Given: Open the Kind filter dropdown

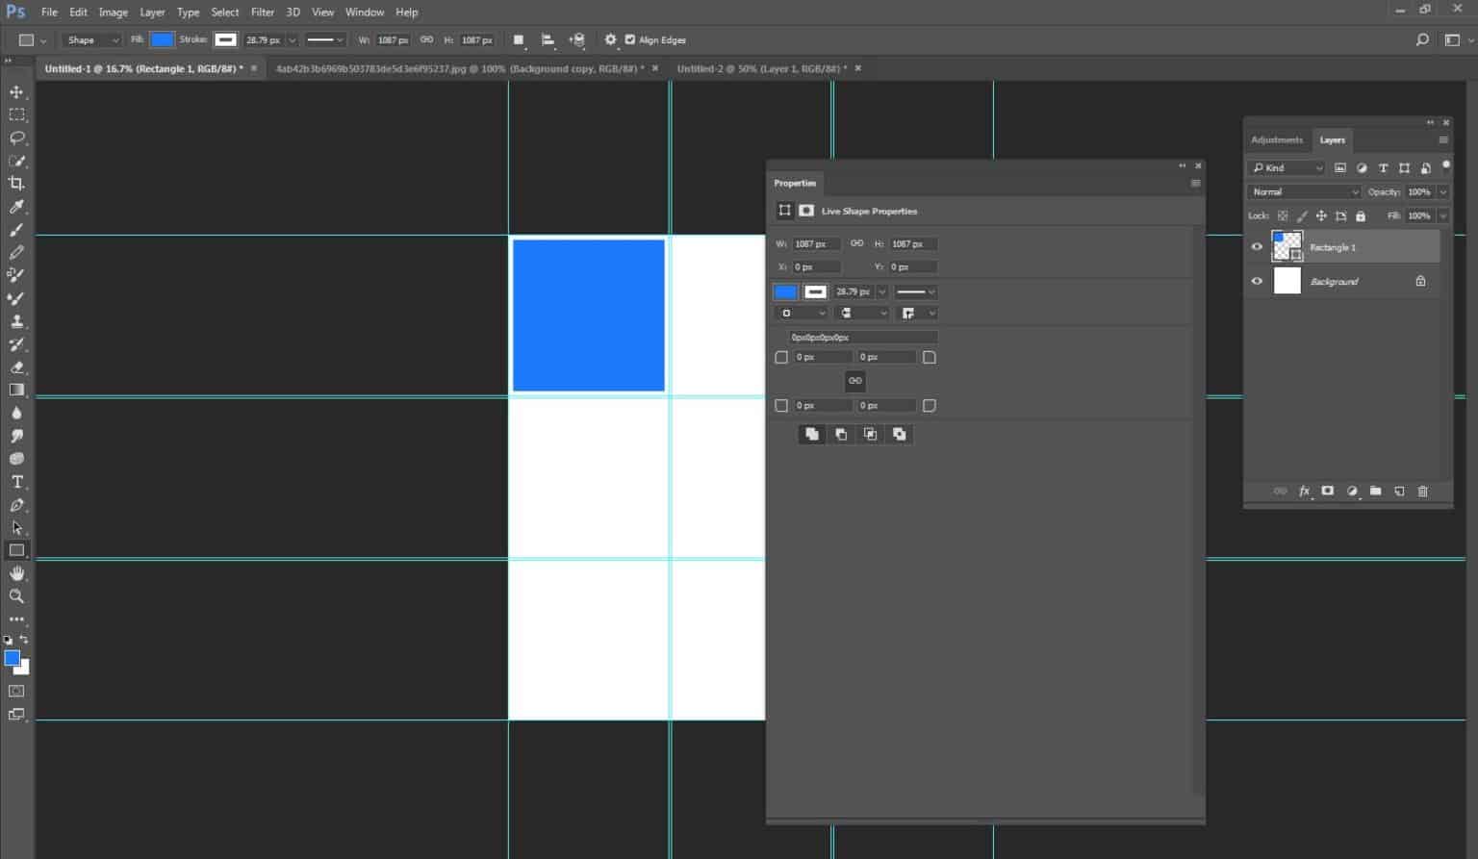Looking at the screenshot, I should tap(1287, 167).
